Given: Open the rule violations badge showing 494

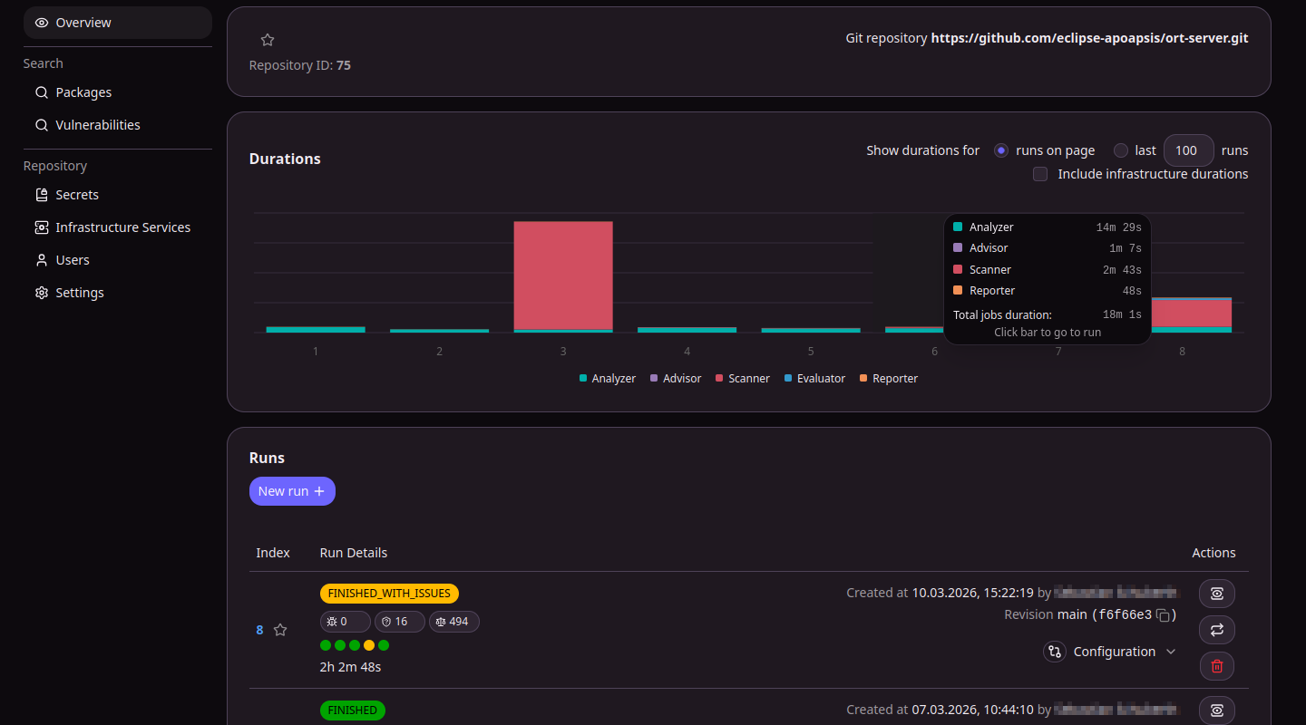Looking at the screenshot, I should 454,622.
